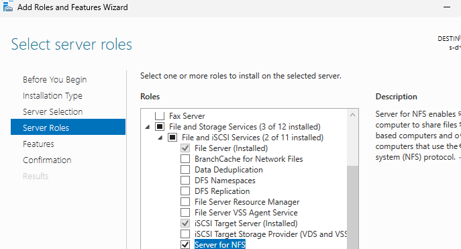Check the DFS Namespaces box
461x249 pixels.
click(185, 181)
